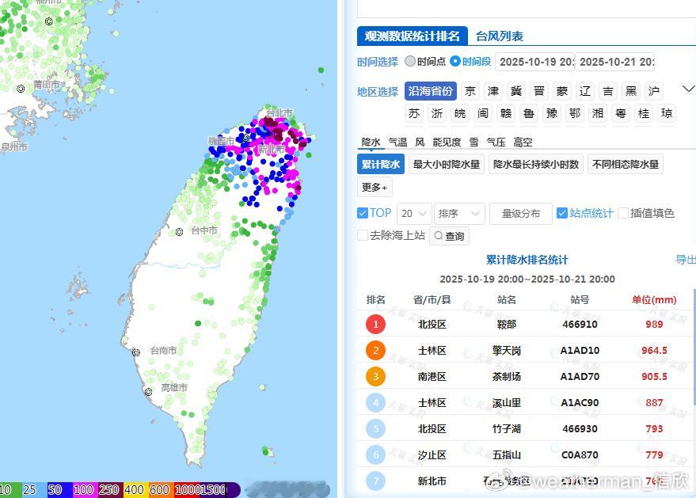
Task: Enable the 插值填色 checkbox
Action: (623, 213)
